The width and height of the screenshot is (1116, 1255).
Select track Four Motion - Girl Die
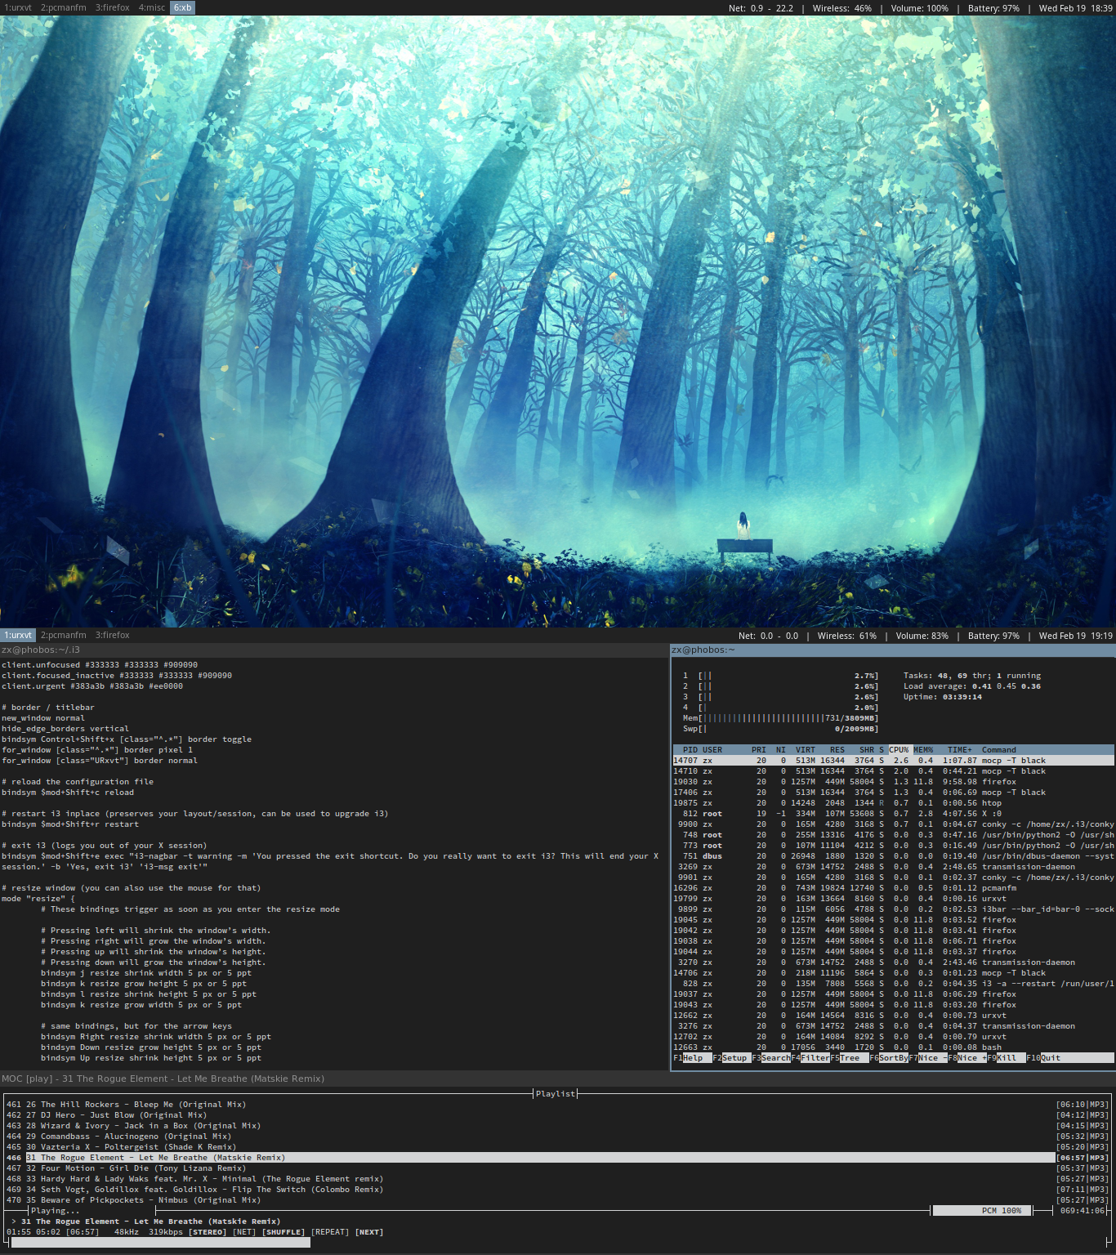558,1168
